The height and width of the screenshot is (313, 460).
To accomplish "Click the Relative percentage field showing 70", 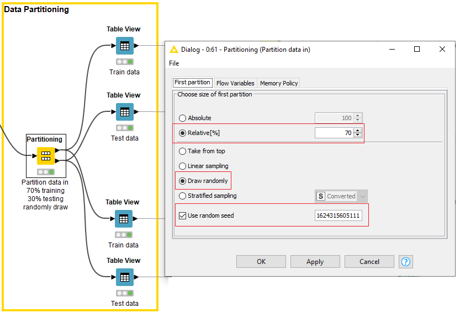I will point(334,133).
